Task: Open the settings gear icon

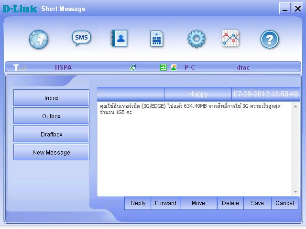Action: coord(196,39)
